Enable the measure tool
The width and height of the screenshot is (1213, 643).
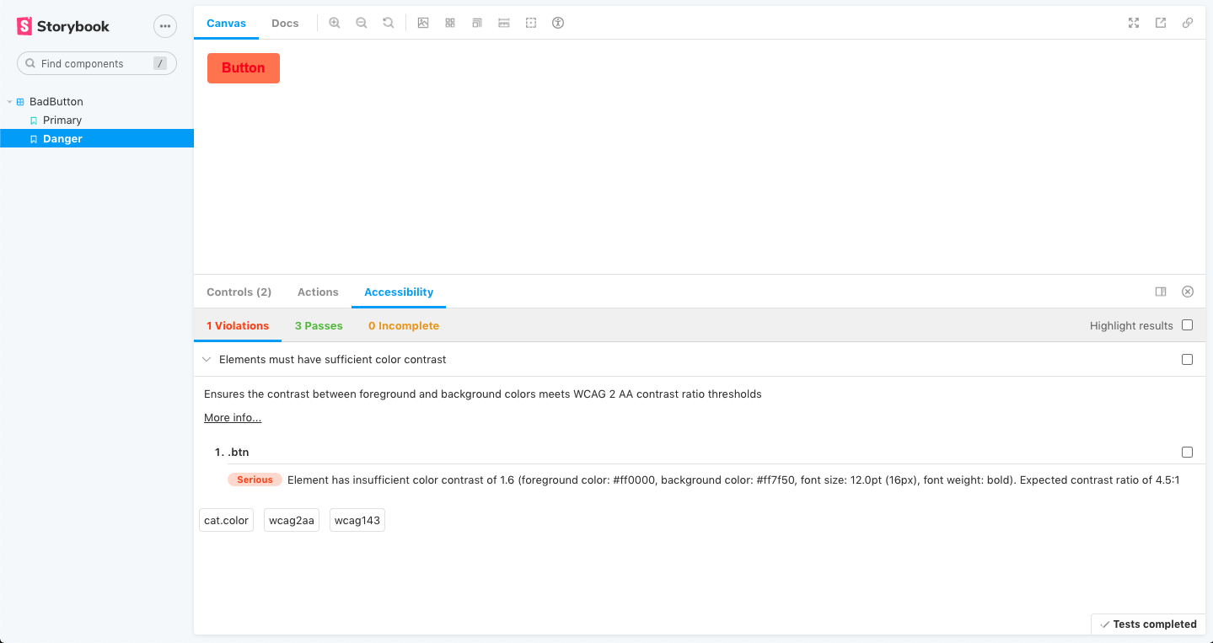(x=504, y=23)
